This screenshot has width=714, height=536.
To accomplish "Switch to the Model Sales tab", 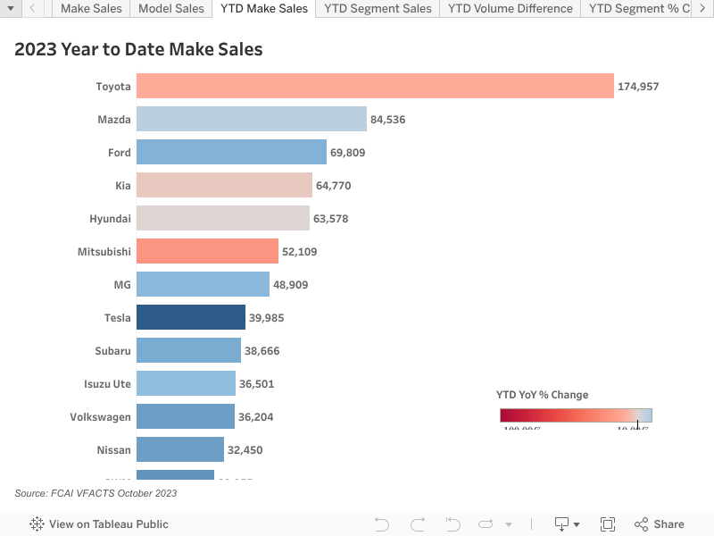I will pyautogui.click(x=171, y=8).
